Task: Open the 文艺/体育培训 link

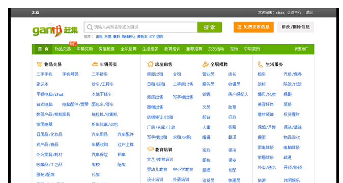Action: coord(160,160)
